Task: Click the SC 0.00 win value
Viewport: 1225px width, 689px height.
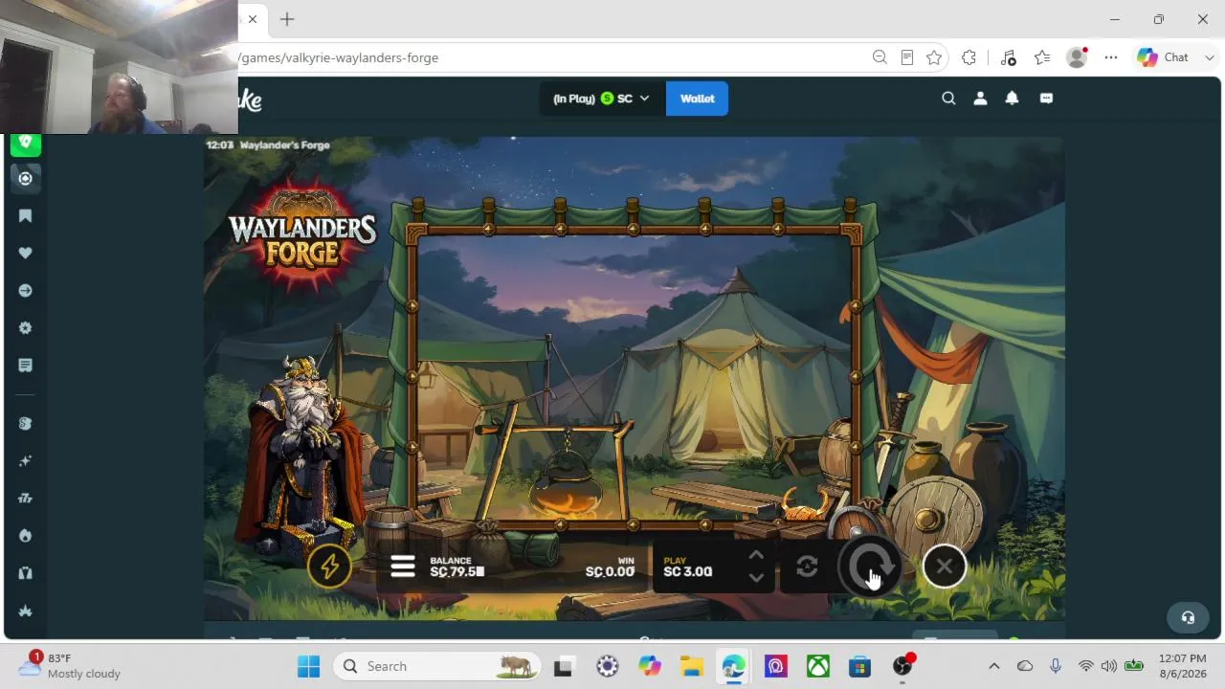Action: pyautogui.click(x=611, y=572)
